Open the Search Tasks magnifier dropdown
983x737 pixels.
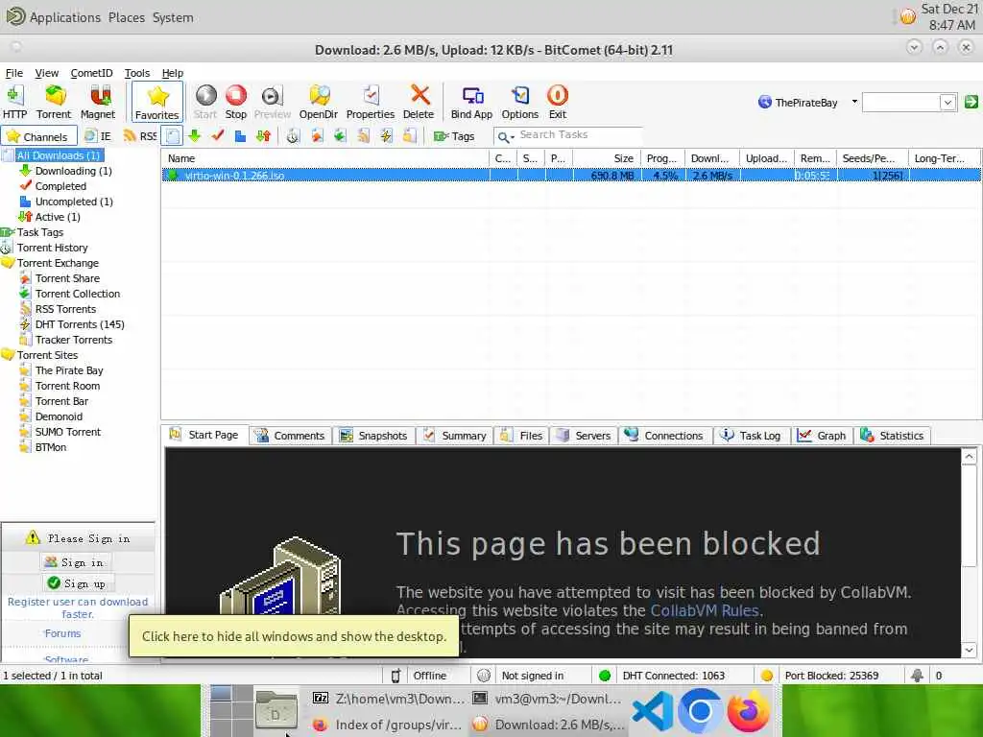(x=505, y=136)
